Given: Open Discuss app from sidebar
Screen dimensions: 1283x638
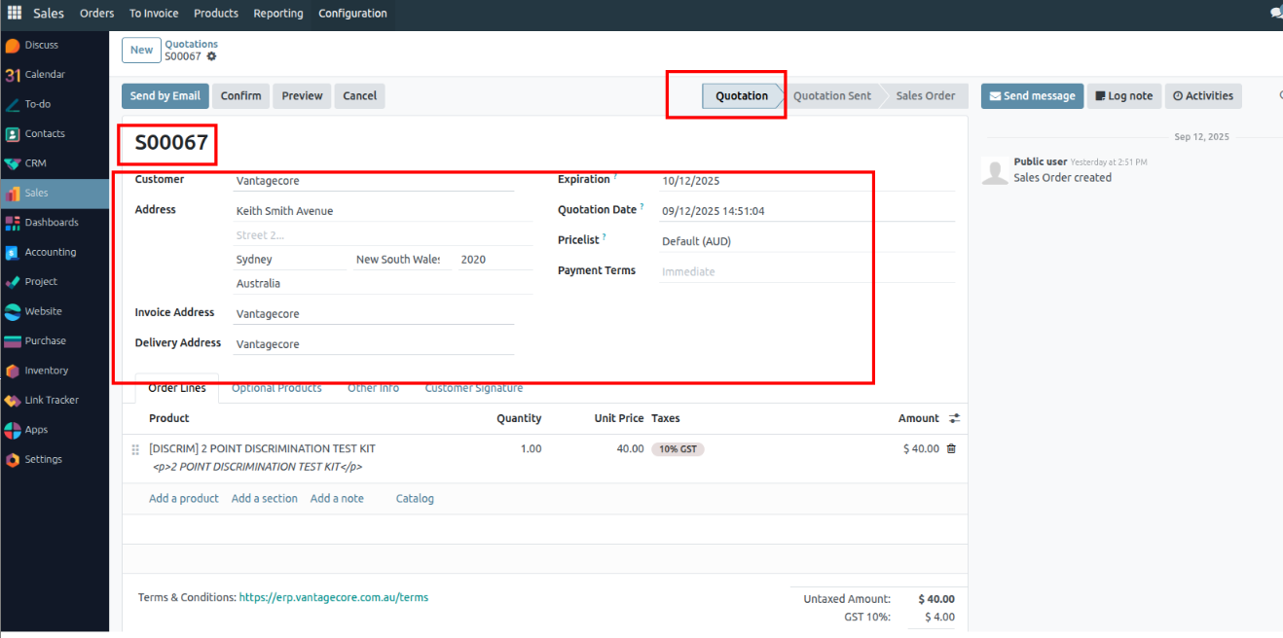Looking at the screenshot, I should click(41, 45).
